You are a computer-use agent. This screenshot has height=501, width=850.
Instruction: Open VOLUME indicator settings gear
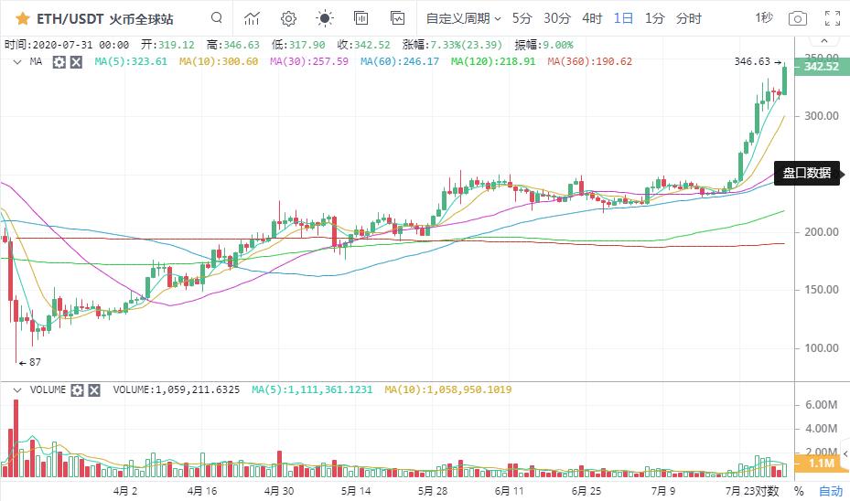[x=78, y=389]
